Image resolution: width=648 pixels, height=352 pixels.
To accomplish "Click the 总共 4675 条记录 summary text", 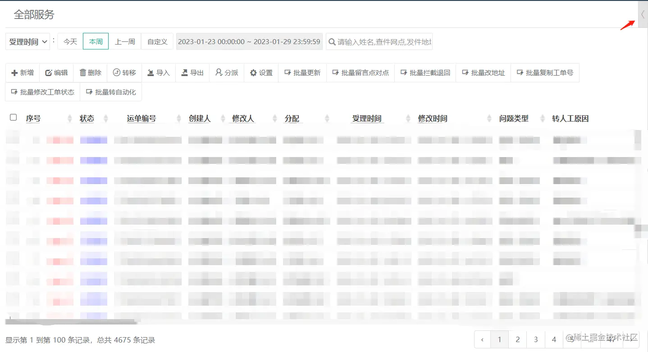I will 126,340.
